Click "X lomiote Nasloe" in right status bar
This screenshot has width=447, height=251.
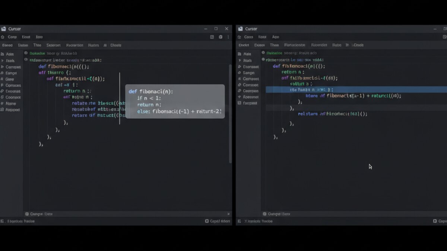[x=258, y=221]
